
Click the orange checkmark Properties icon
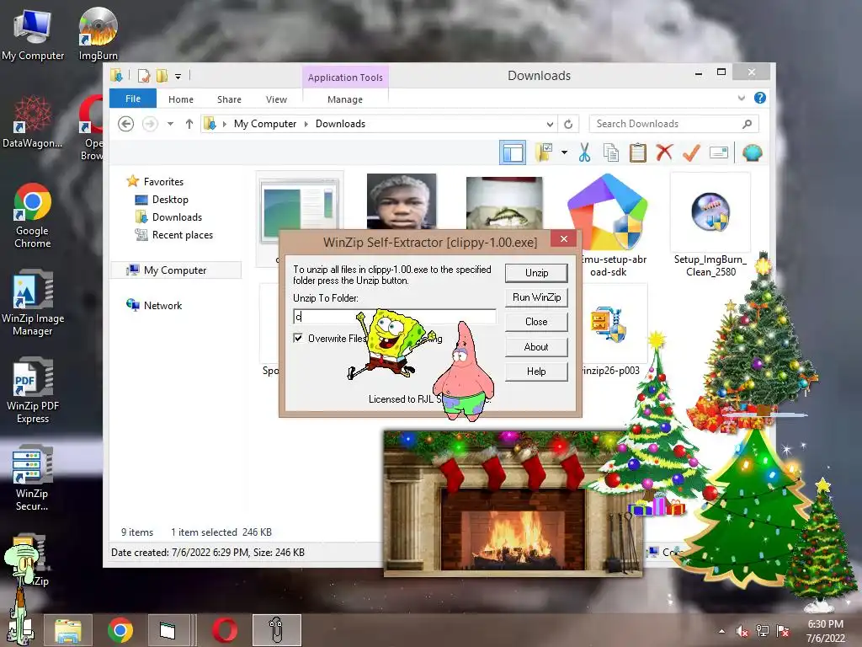click(x=691, y=152)
